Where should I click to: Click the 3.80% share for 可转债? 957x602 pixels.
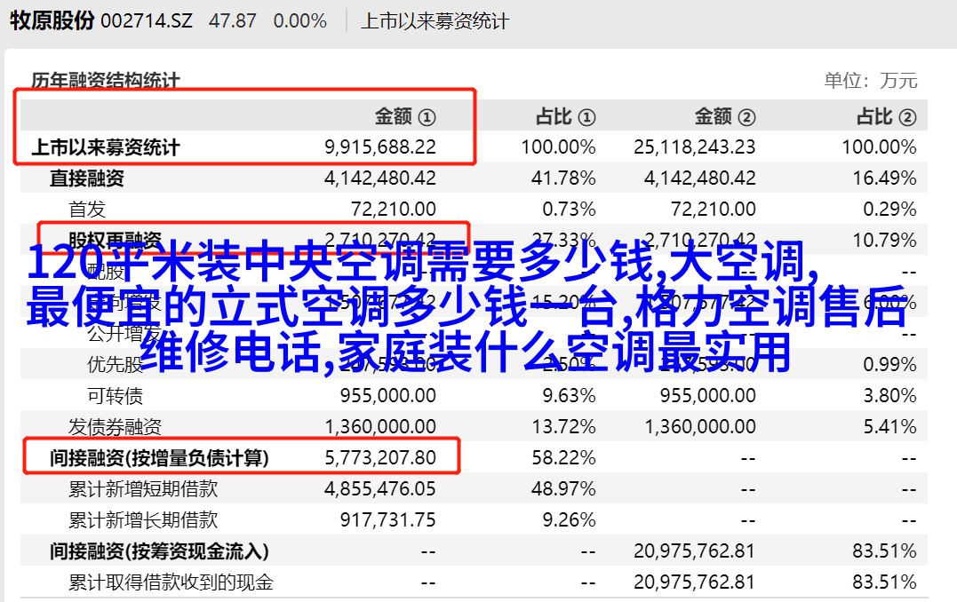click(x=889, y=396)
